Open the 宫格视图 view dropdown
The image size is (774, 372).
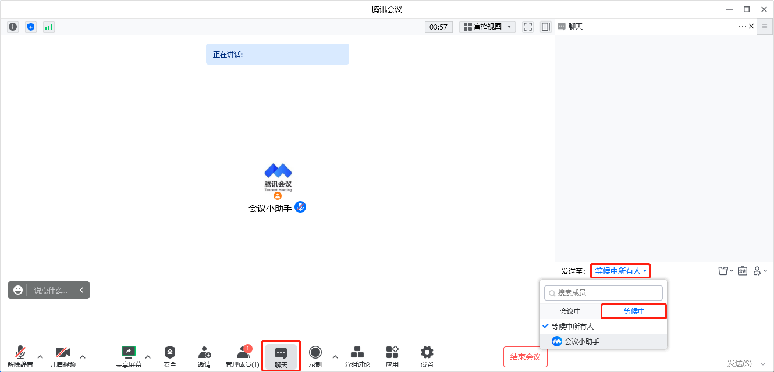(x=487, y=27)
